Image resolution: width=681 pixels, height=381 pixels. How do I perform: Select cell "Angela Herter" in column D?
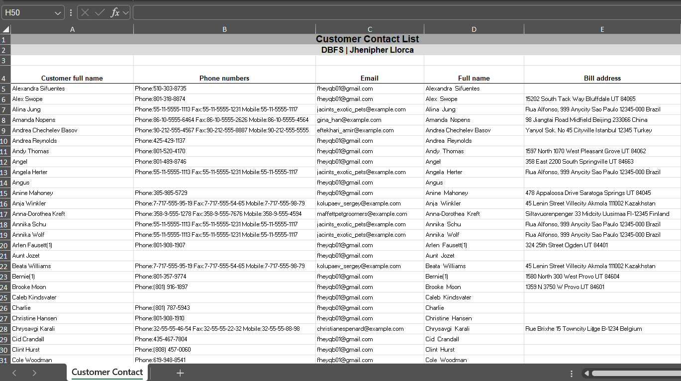coord(474,172)
